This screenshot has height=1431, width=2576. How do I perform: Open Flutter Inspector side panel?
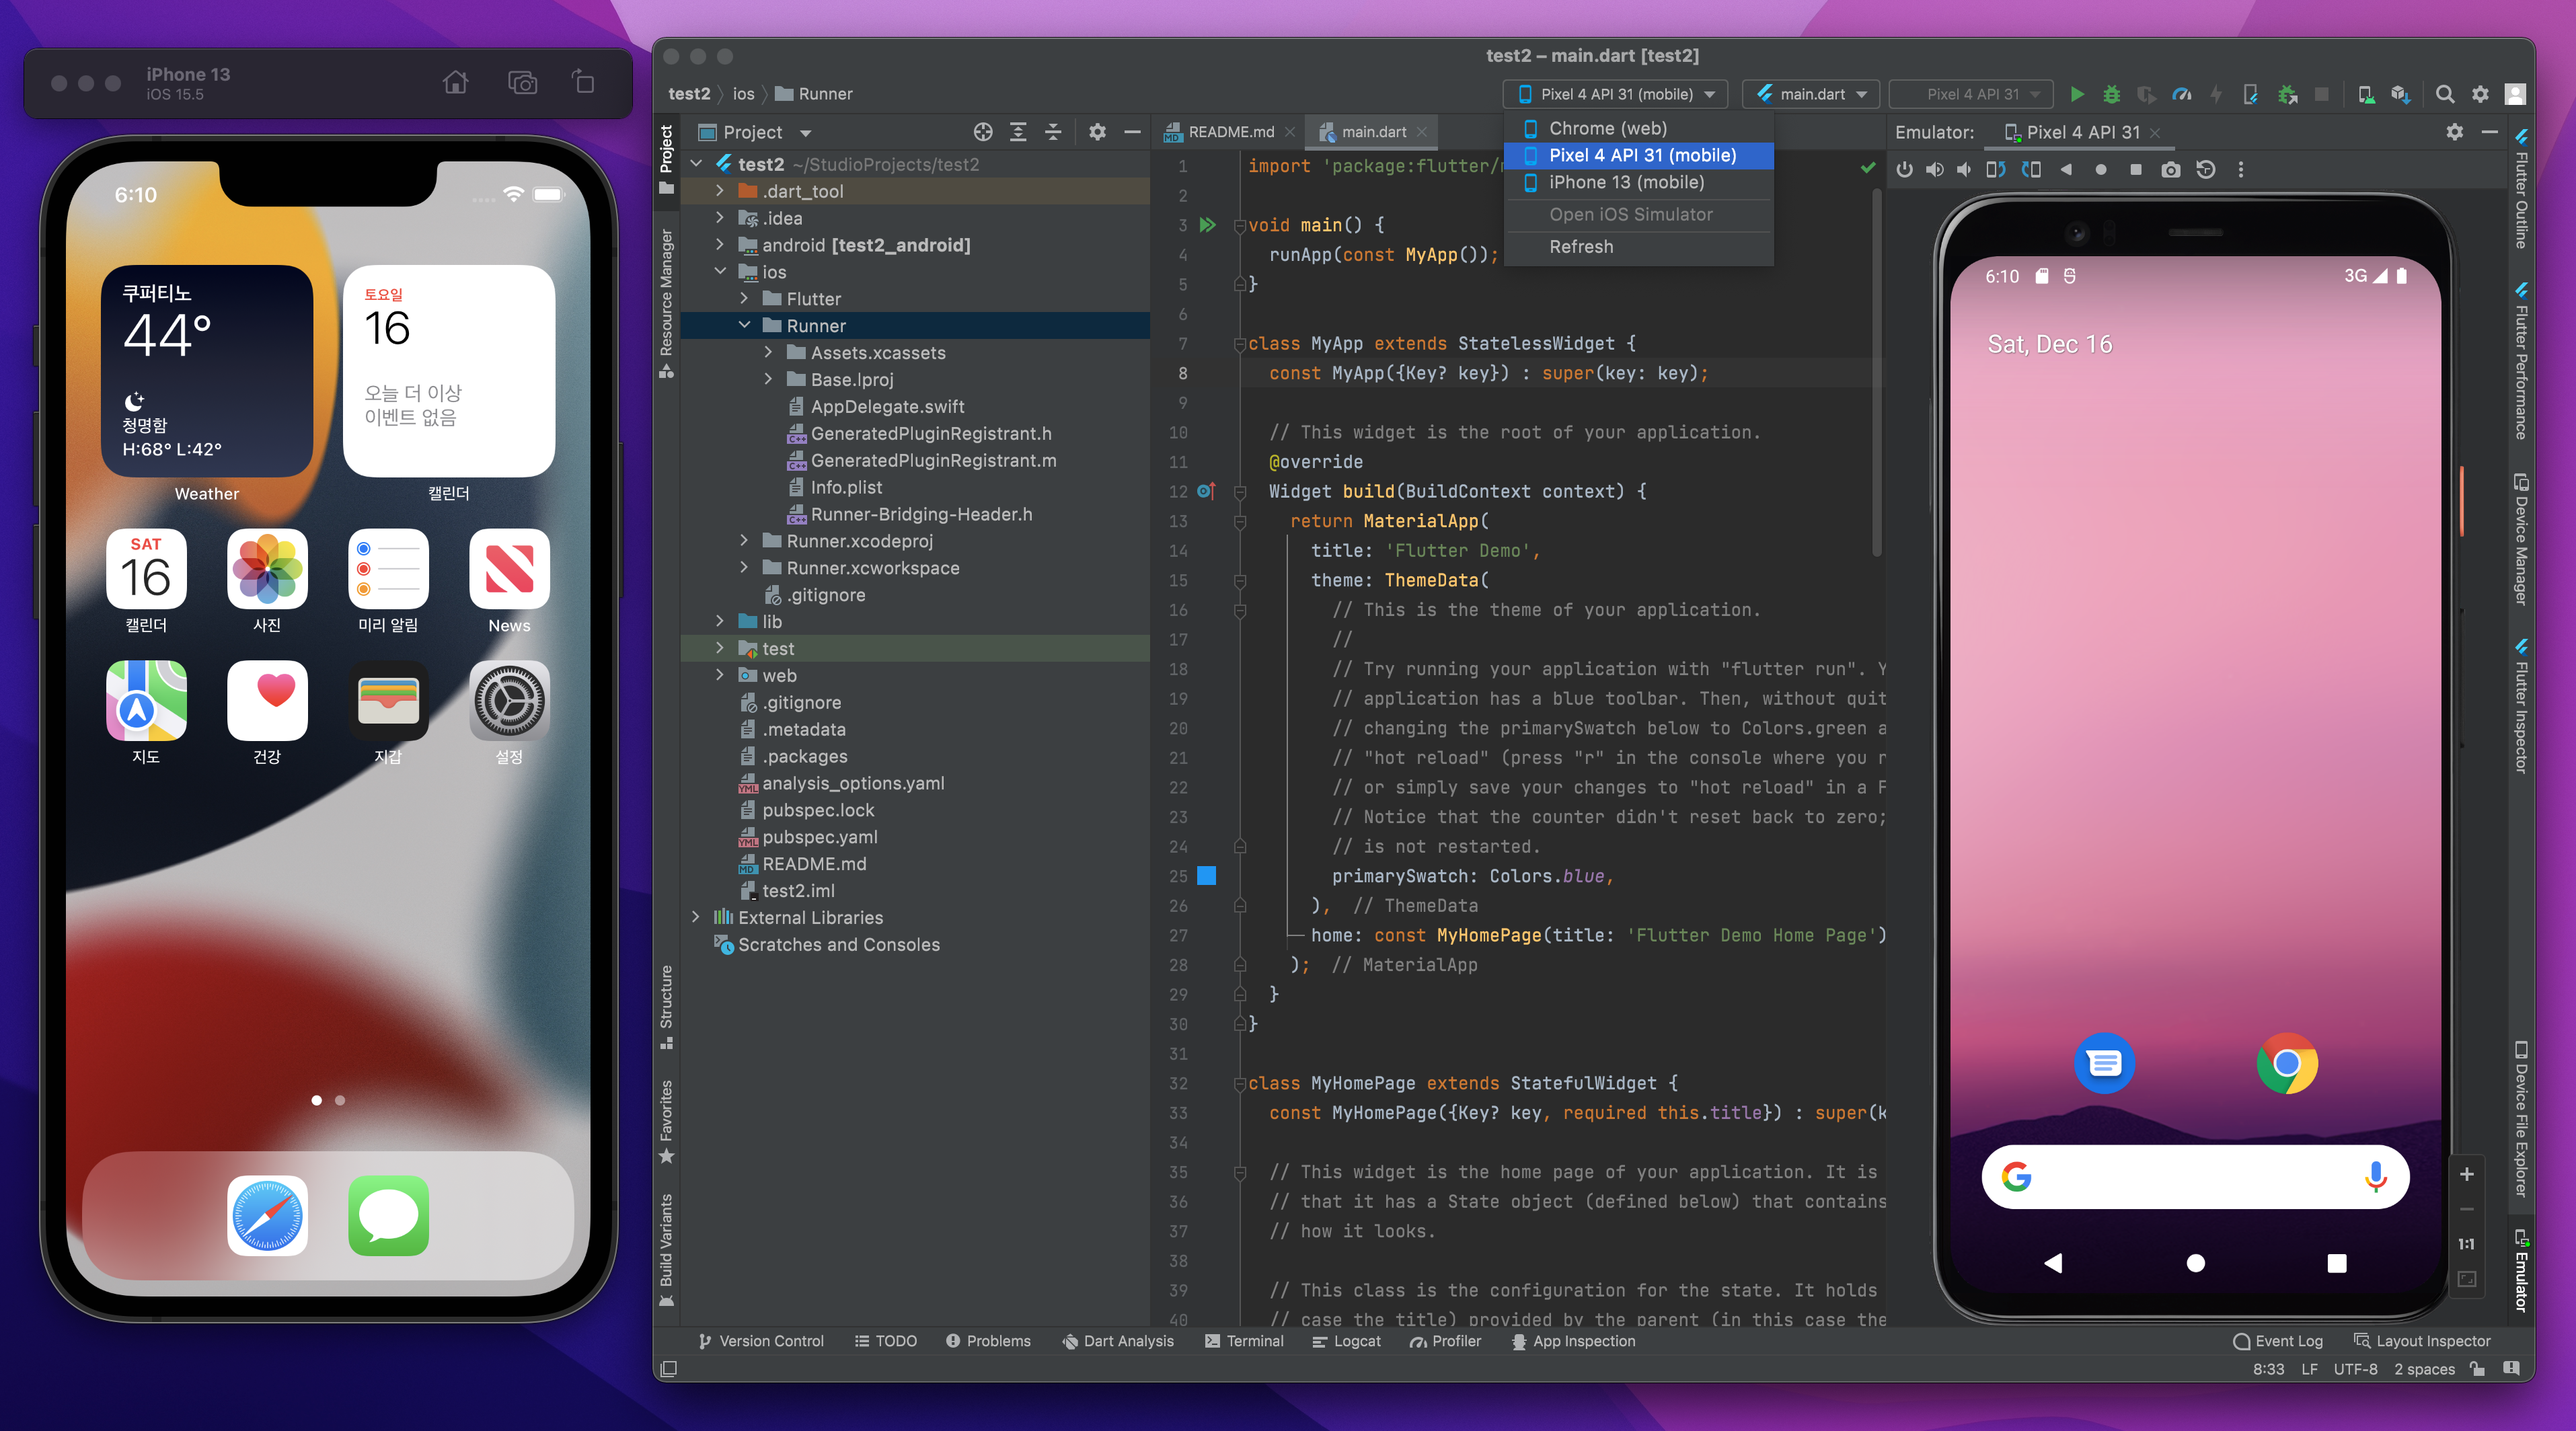click(x=2521, y=706)
